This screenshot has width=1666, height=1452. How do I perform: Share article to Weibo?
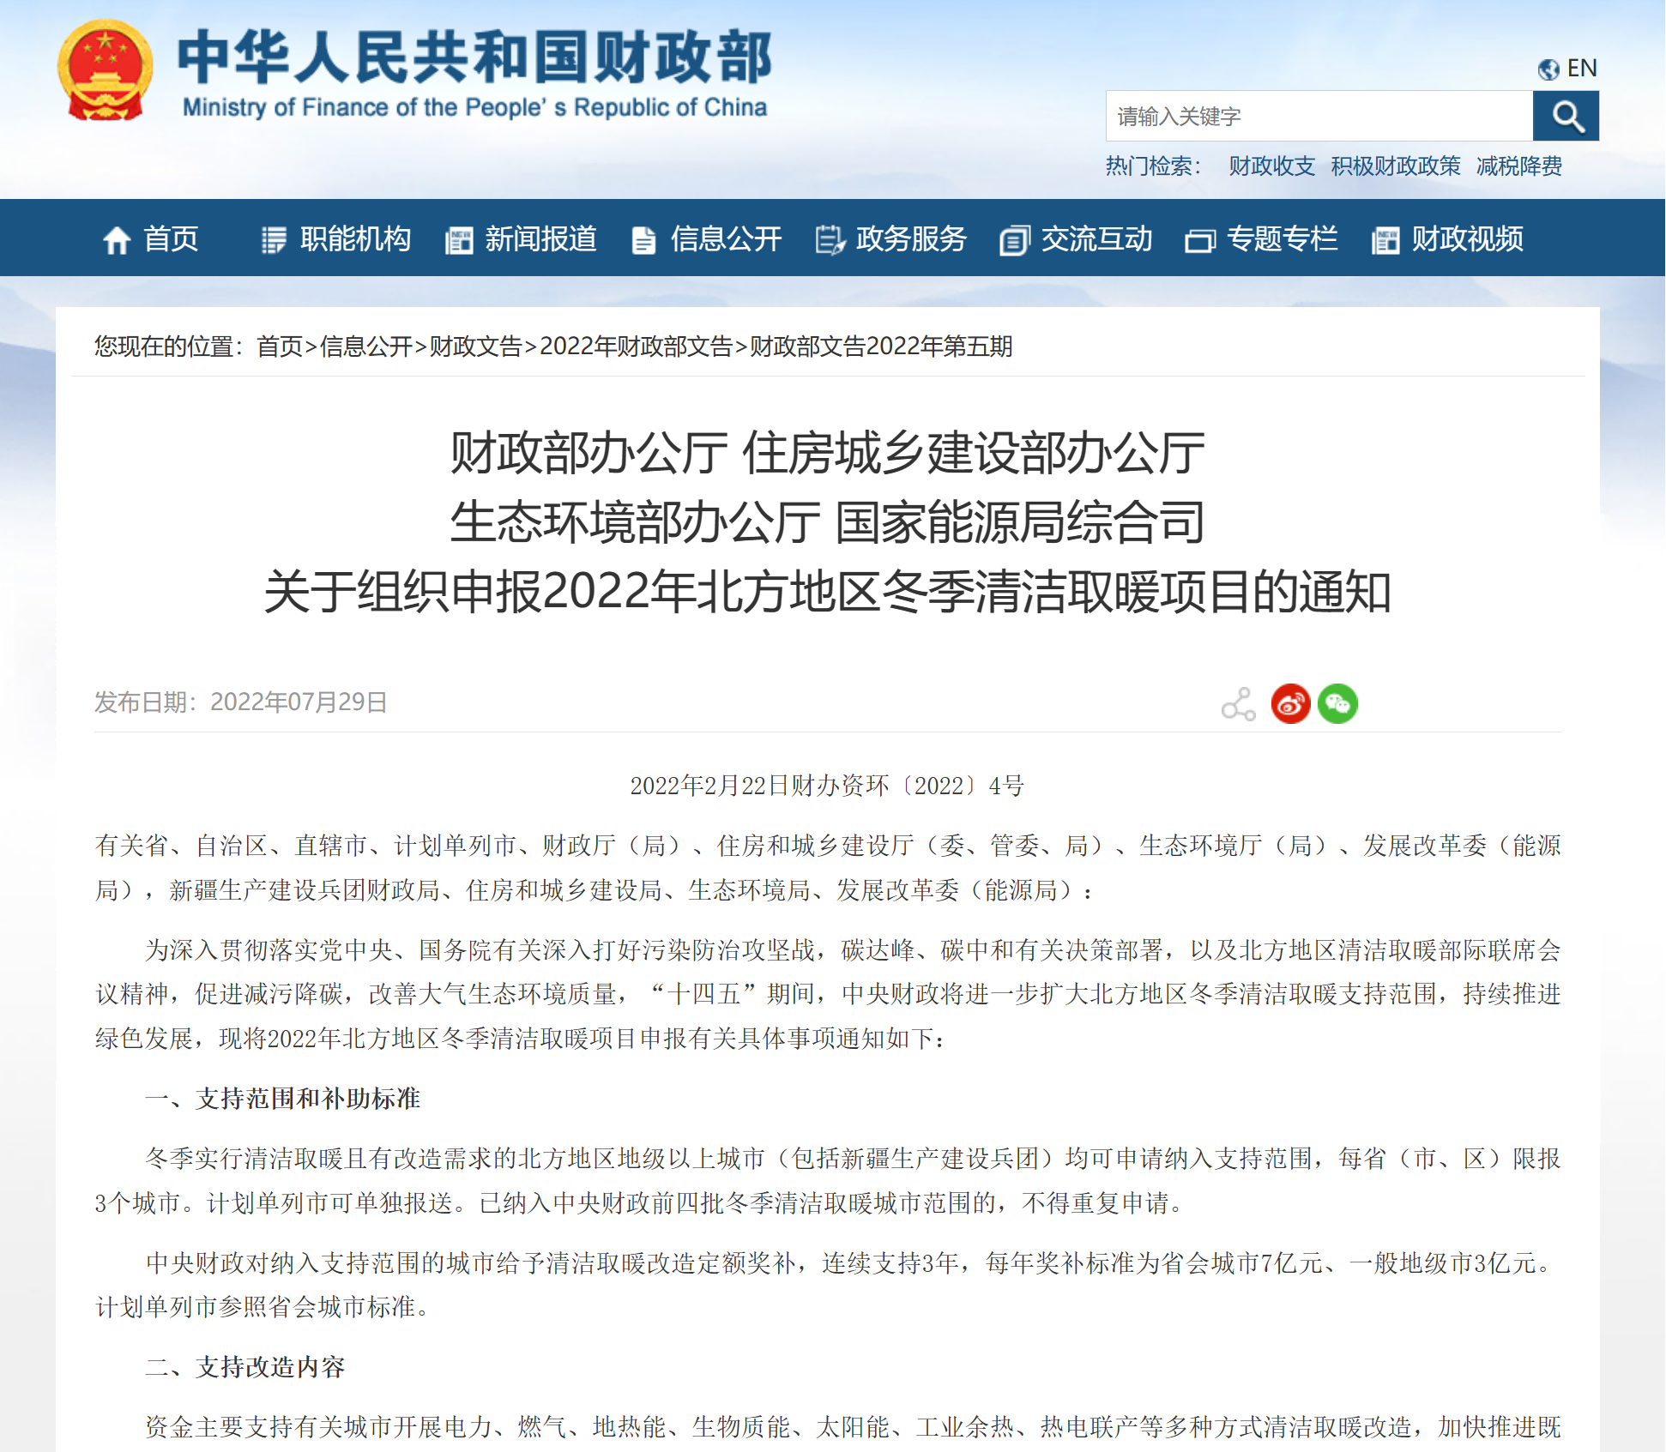point(1291,704)
